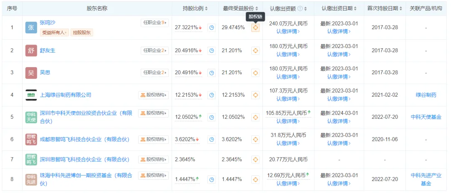This screenshot has height=193, width=451.
Task: Click the 27.3221% shareholding value
Action: click(186, 28)
